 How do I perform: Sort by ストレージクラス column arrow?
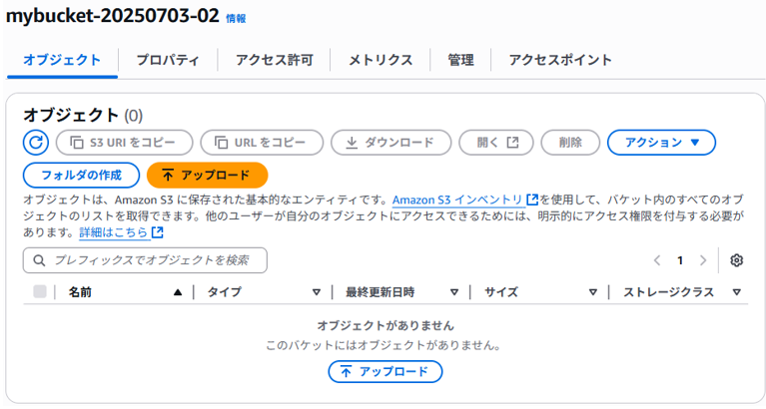pos(736,292)
